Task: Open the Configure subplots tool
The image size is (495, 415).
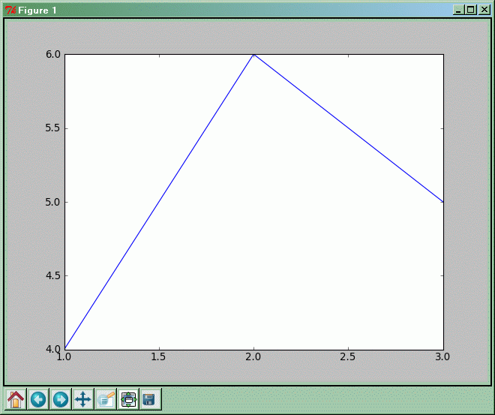Action: point(128,399)
